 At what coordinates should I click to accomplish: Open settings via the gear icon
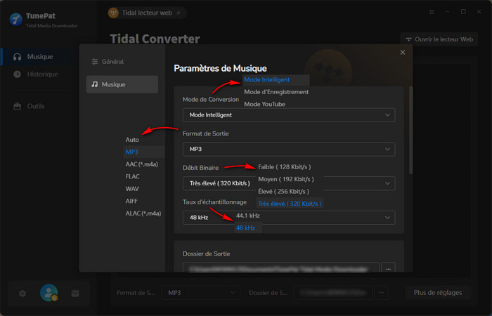[22, 294]
